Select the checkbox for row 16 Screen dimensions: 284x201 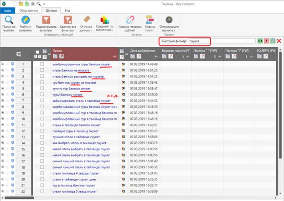click(42, 155)
